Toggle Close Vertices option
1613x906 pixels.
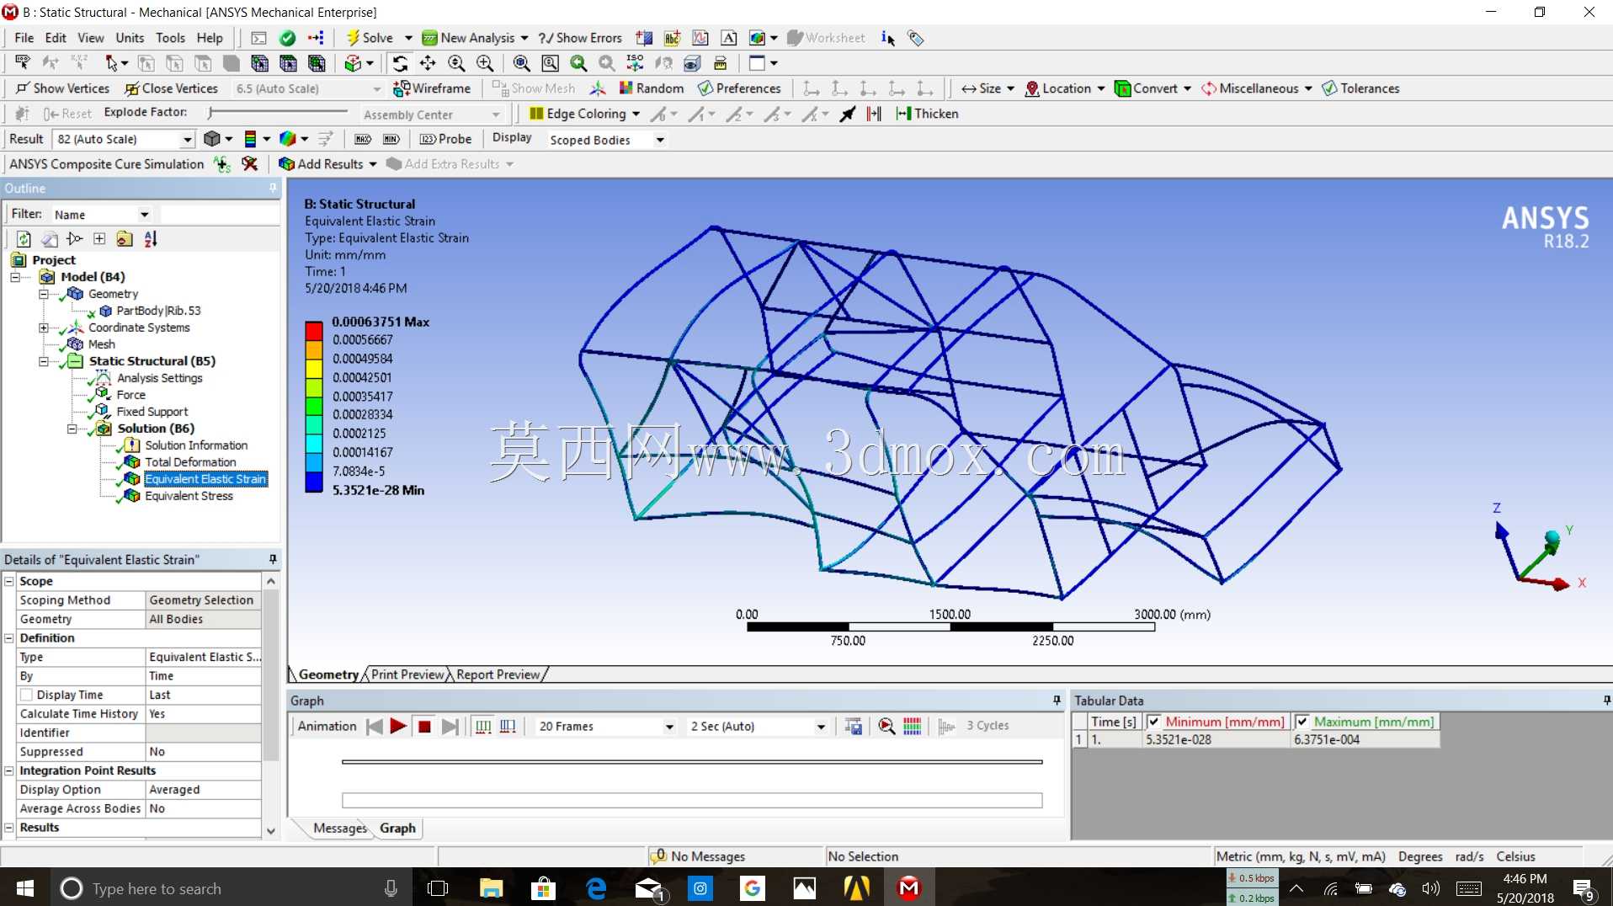171,88
